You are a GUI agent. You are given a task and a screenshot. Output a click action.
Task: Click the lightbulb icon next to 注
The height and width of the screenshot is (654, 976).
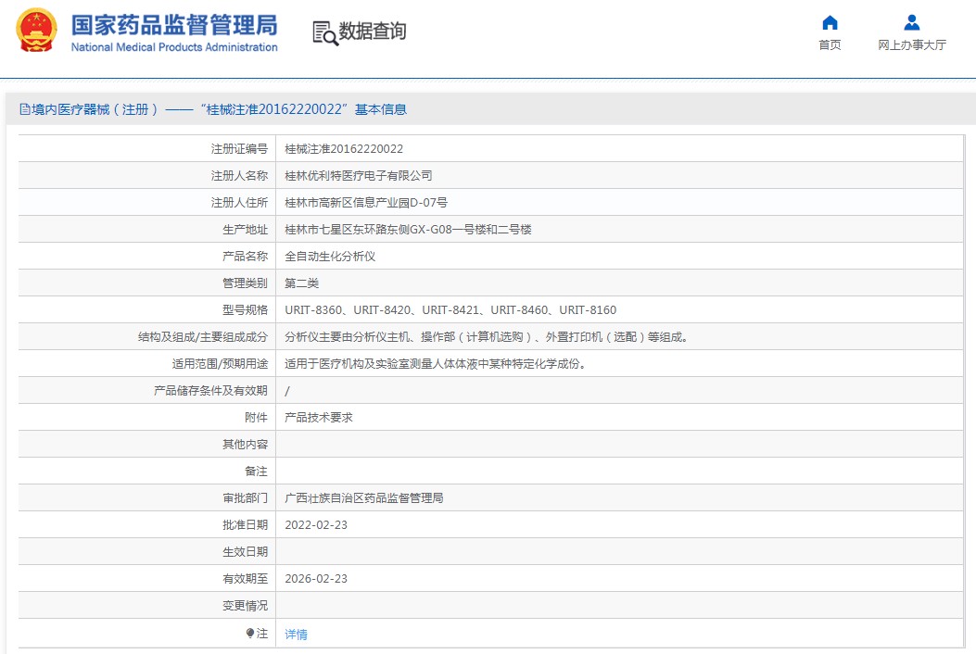[x=249, y=634]
